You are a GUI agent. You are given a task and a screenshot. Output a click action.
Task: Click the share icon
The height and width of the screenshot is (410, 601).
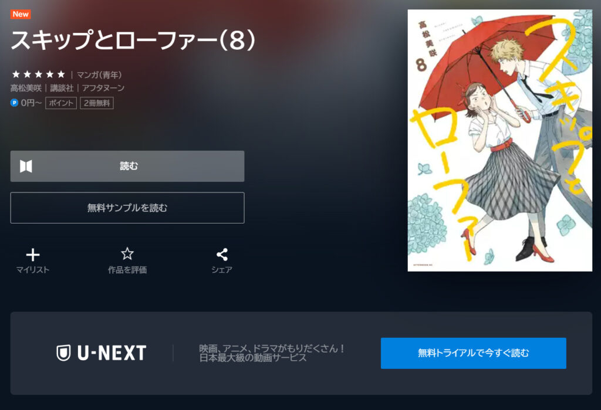[222, 255]
